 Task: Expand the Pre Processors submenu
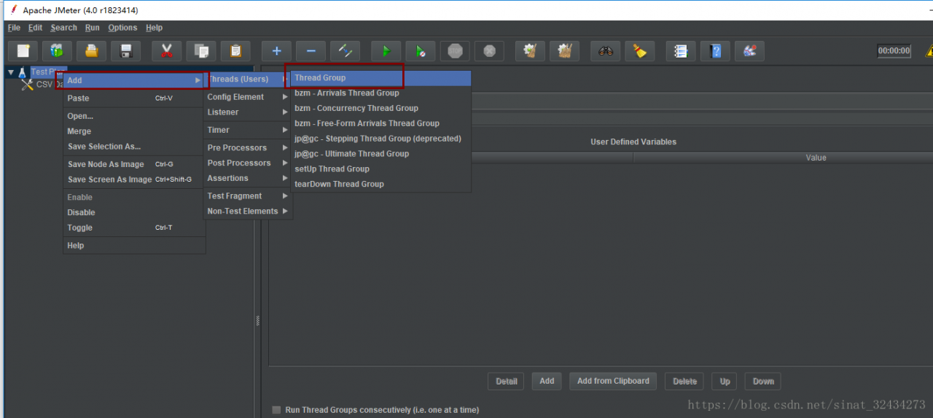pyautogui.click(x=248, y=147)
